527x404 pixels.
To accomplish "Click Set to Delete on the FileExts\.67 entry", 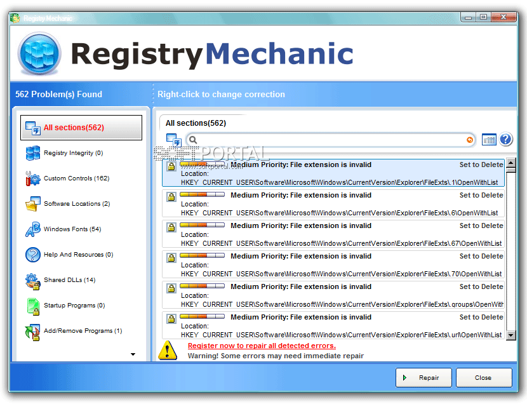I will [481, 226].
